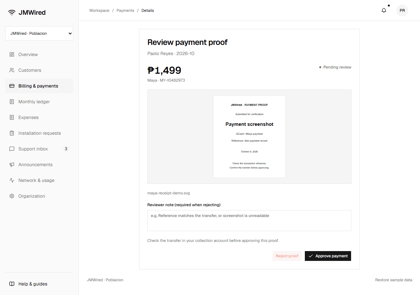Image resolution: width=420 pixels, height=295 pixels.
Task: Open the PR user avatar menu
Action: pyautogui.click(x=402, y=10)
